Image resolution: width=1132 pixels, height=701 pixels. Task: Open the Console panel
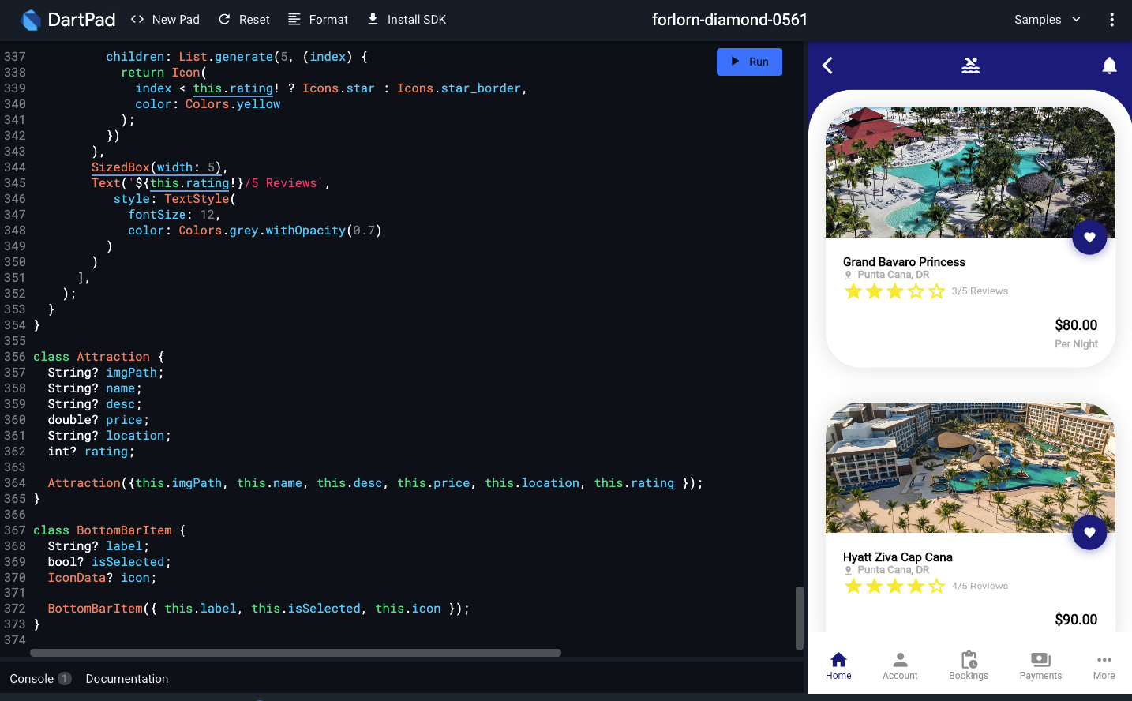(32, 679)
